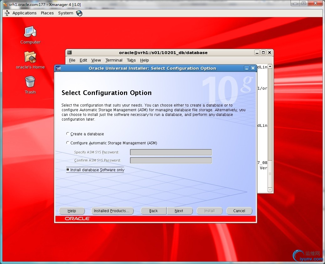Image resolution: width=325 pixels, height=264 pixels.
Task: Open the Applications menu
Action: tap(24, 13)
